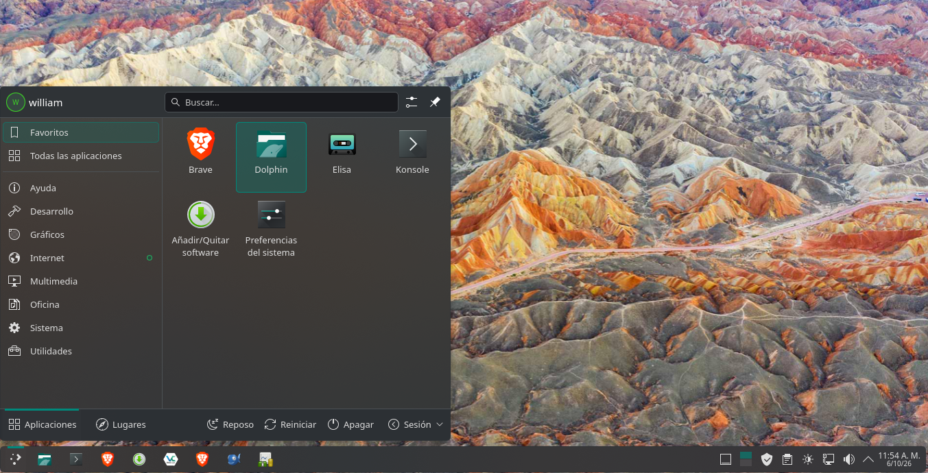Screen dimensions: 928x473
Task: Open Añadir/Quitar software in the Favoritos grid
Action: click(x=201, y=228)
